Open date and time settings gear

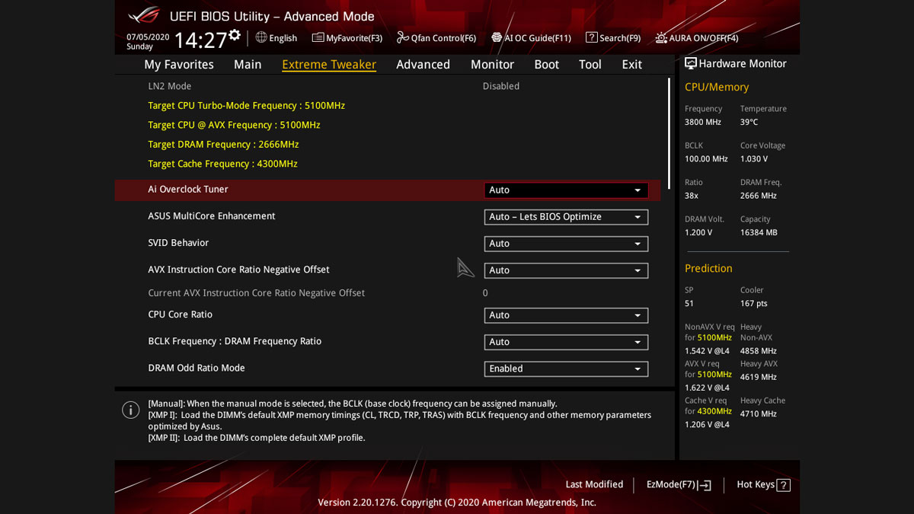(x=235, y=35)
